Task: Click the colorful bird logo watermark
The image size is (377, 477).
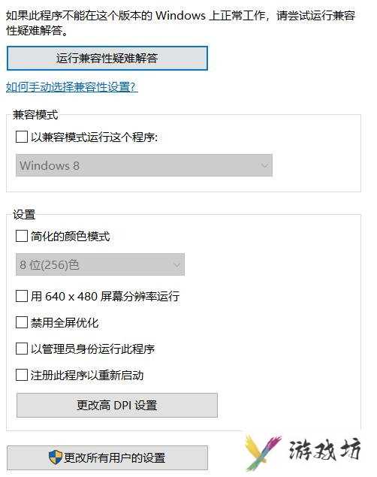Action: click(262, 453)
